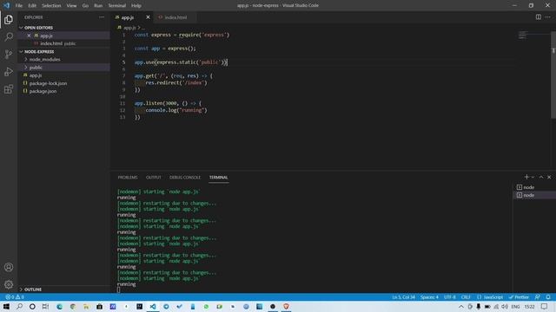Screen dimensions: 556x312
Task: Open the Selection menu
Action: coord(51,6)
